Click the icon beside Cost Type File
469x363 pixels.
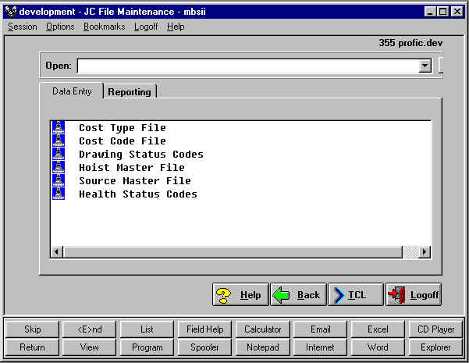pos(59,127)
